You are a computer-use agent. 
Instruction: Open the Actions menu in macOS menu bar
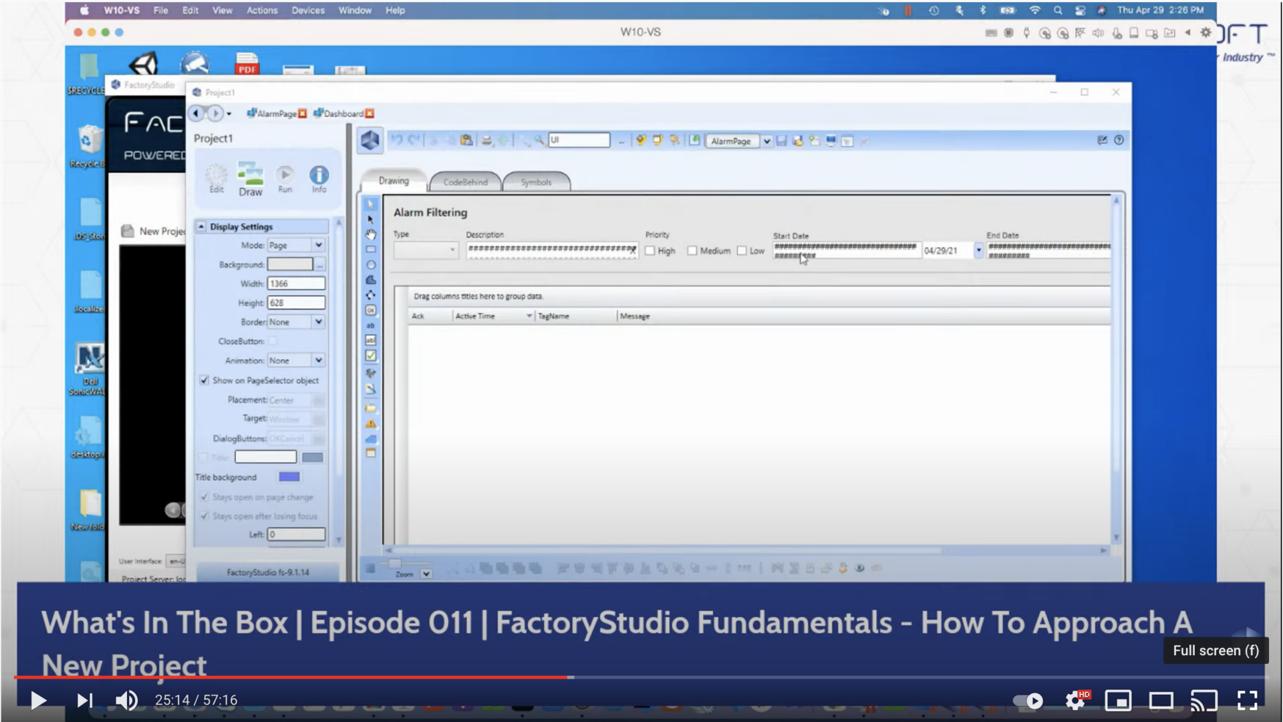262,10
